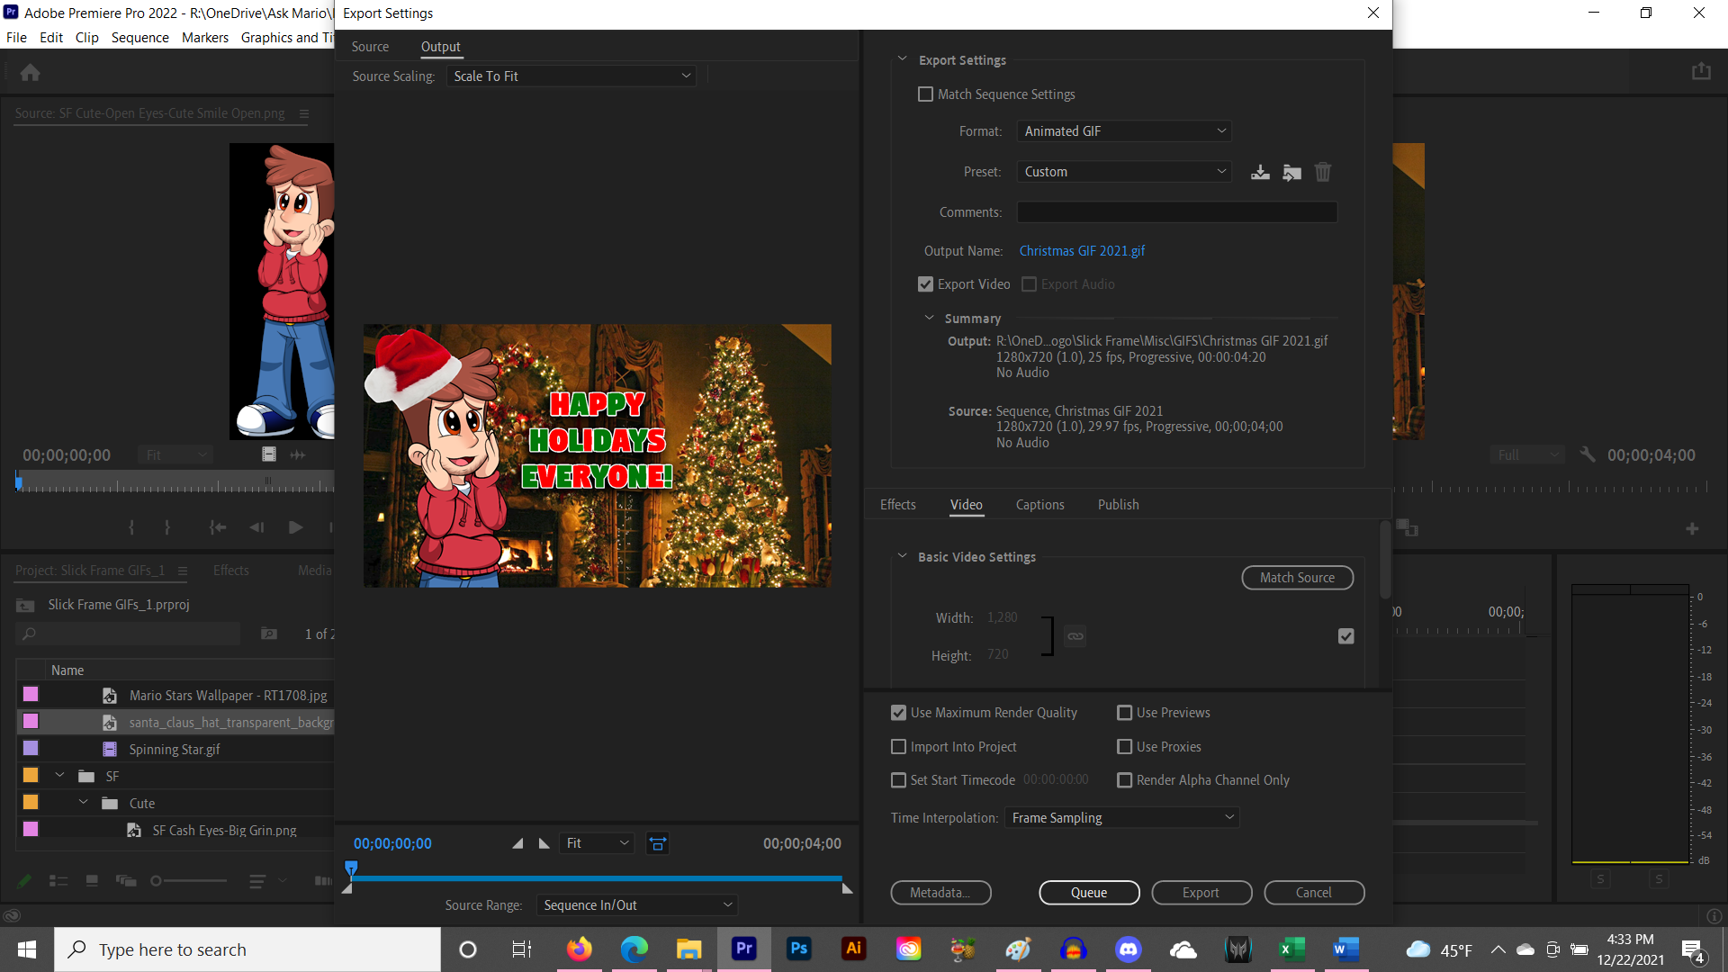This screenshot has height=972, width=1728.
Task: Click the link icon between Width and Height
Action: 1074,635
